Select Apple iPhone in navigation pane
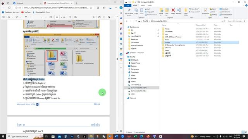The image size is (248, 139). pyautogui.click(x=135, y=63)
